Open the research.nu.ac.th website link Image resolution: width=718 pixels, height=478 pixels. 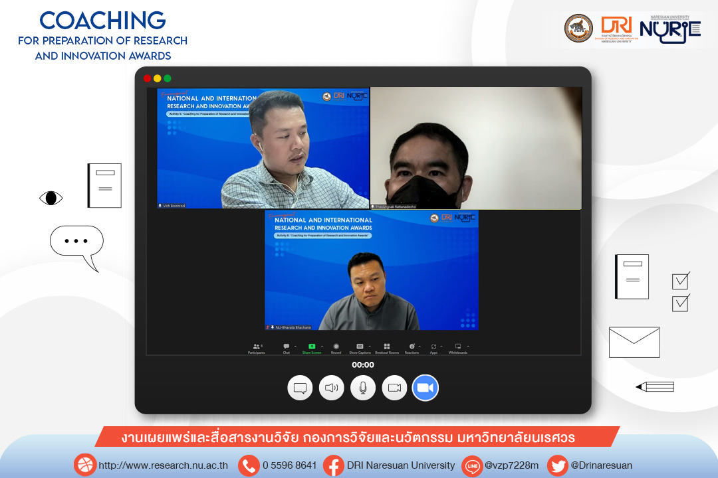(163, 465)
